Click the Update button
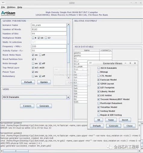The height and width of the screenshot is (153, 143). tap(44, 82)
